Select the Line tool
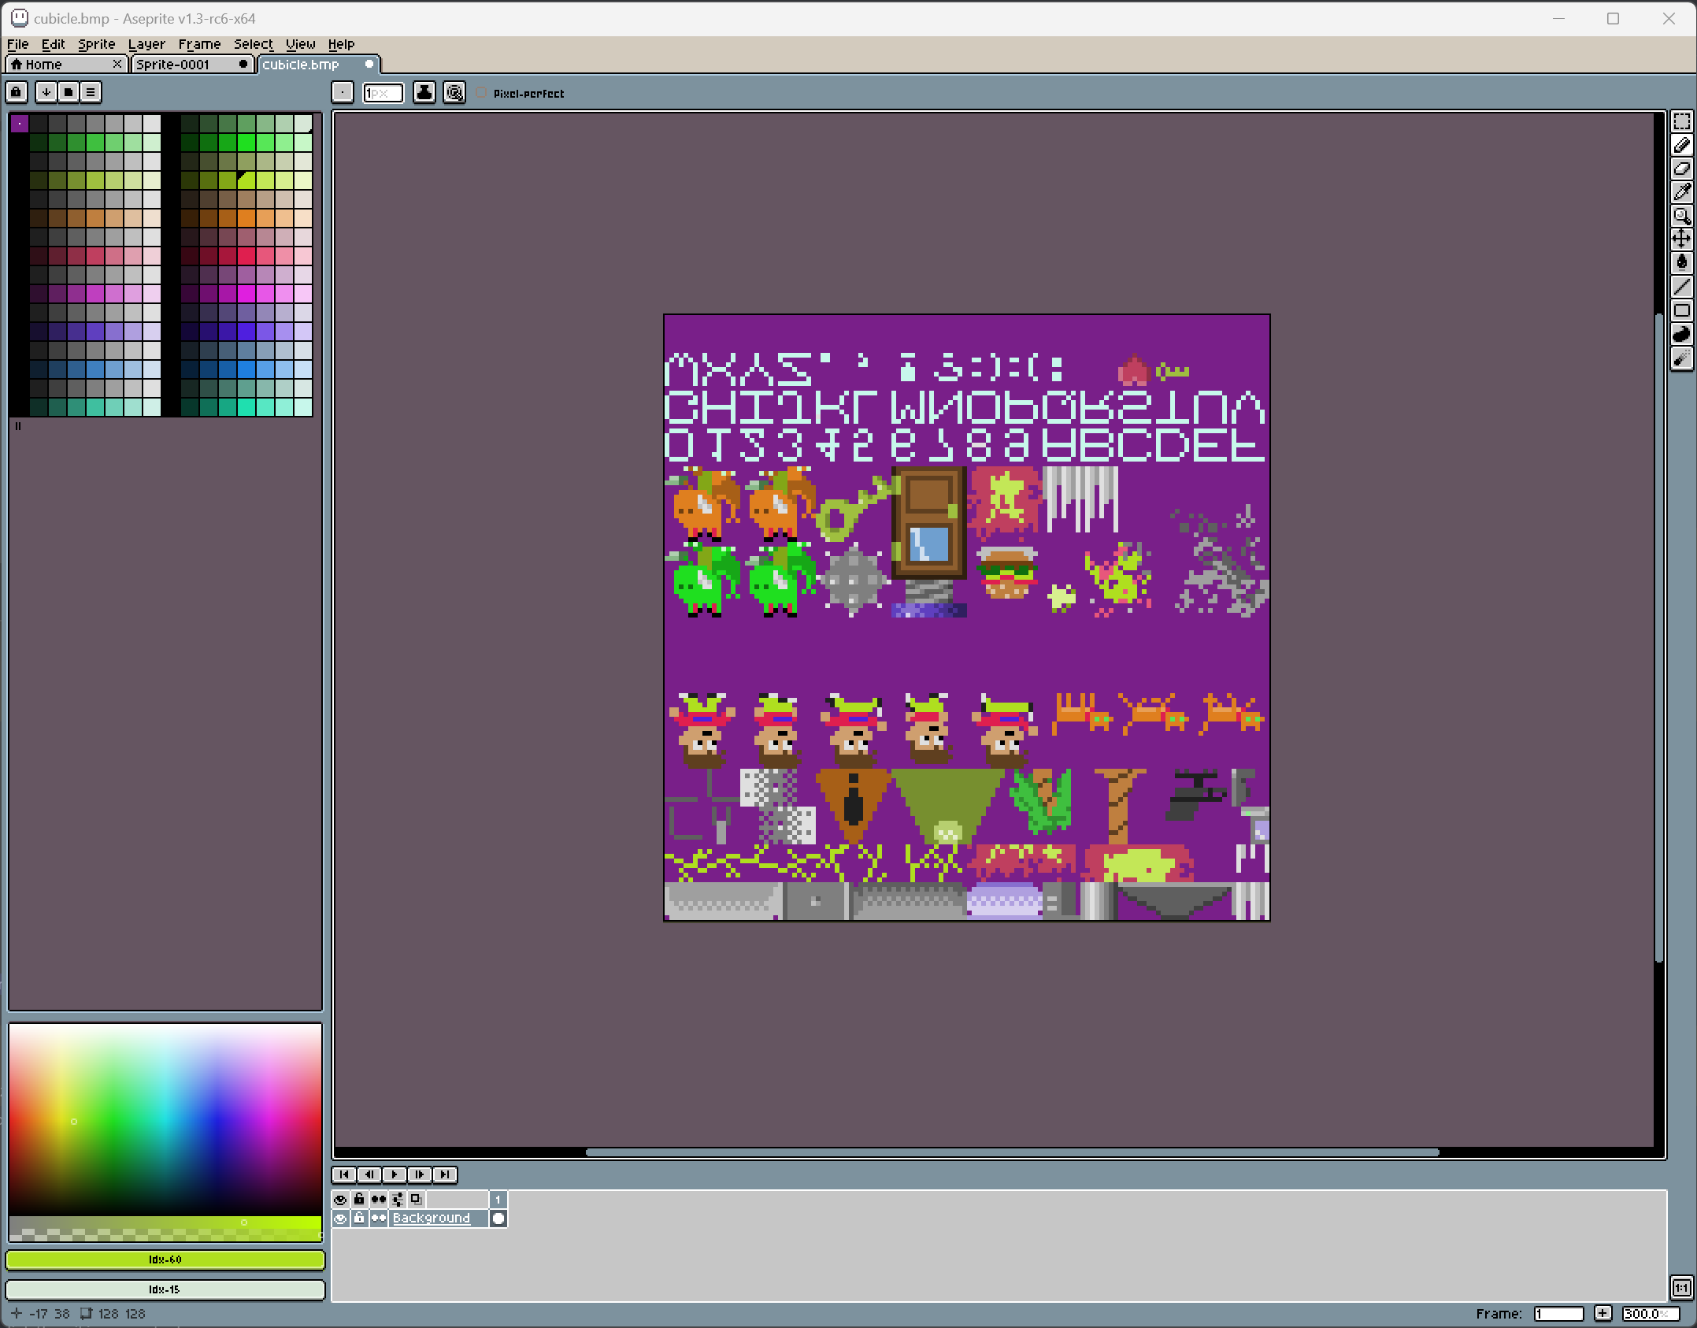Screen dimensions: 1697x1328 click(1681, 287)
